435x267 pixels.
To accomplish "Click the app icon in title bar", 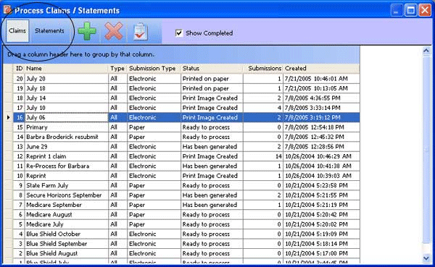I will [x=7, y=9].
